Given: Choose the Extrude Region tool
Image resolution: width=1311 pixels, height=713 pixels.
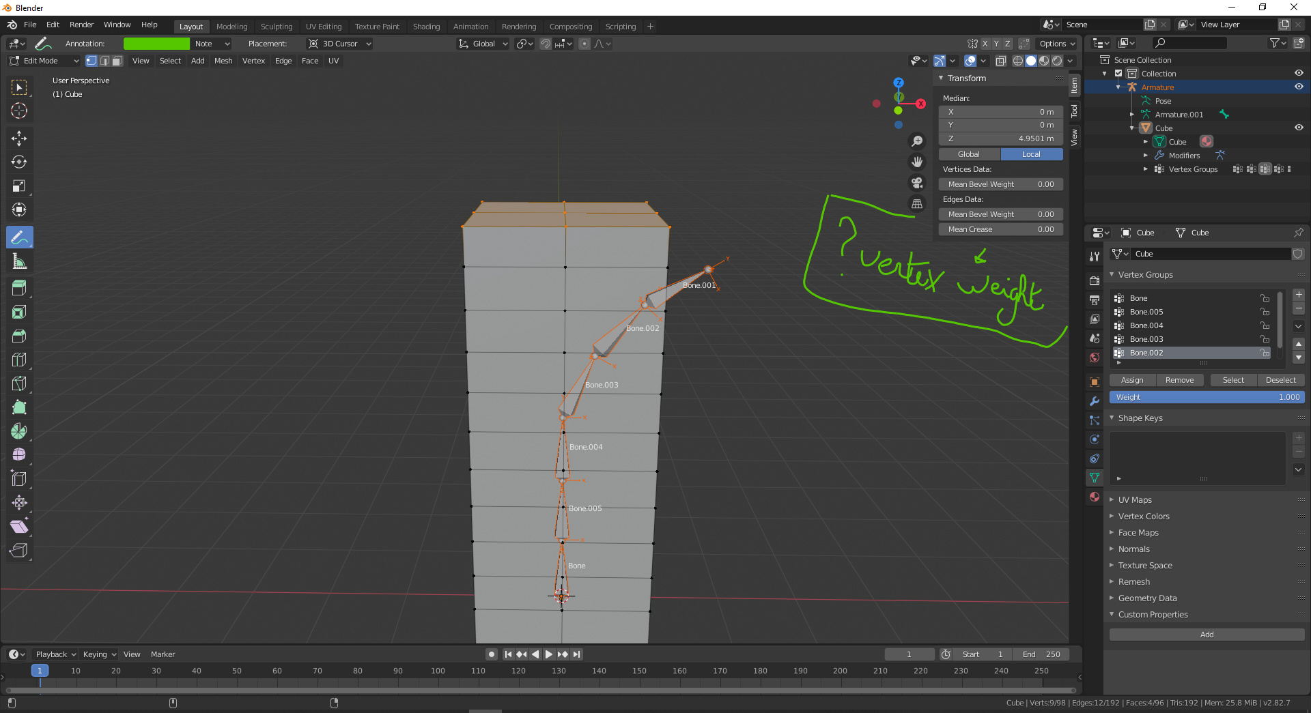Looking at the screenshot, I should click(x=19, y=289).
